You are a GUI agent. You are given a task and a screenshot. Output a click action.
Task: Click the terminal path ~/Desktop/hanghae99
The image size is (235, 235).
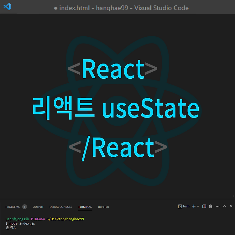pos(65,219)
